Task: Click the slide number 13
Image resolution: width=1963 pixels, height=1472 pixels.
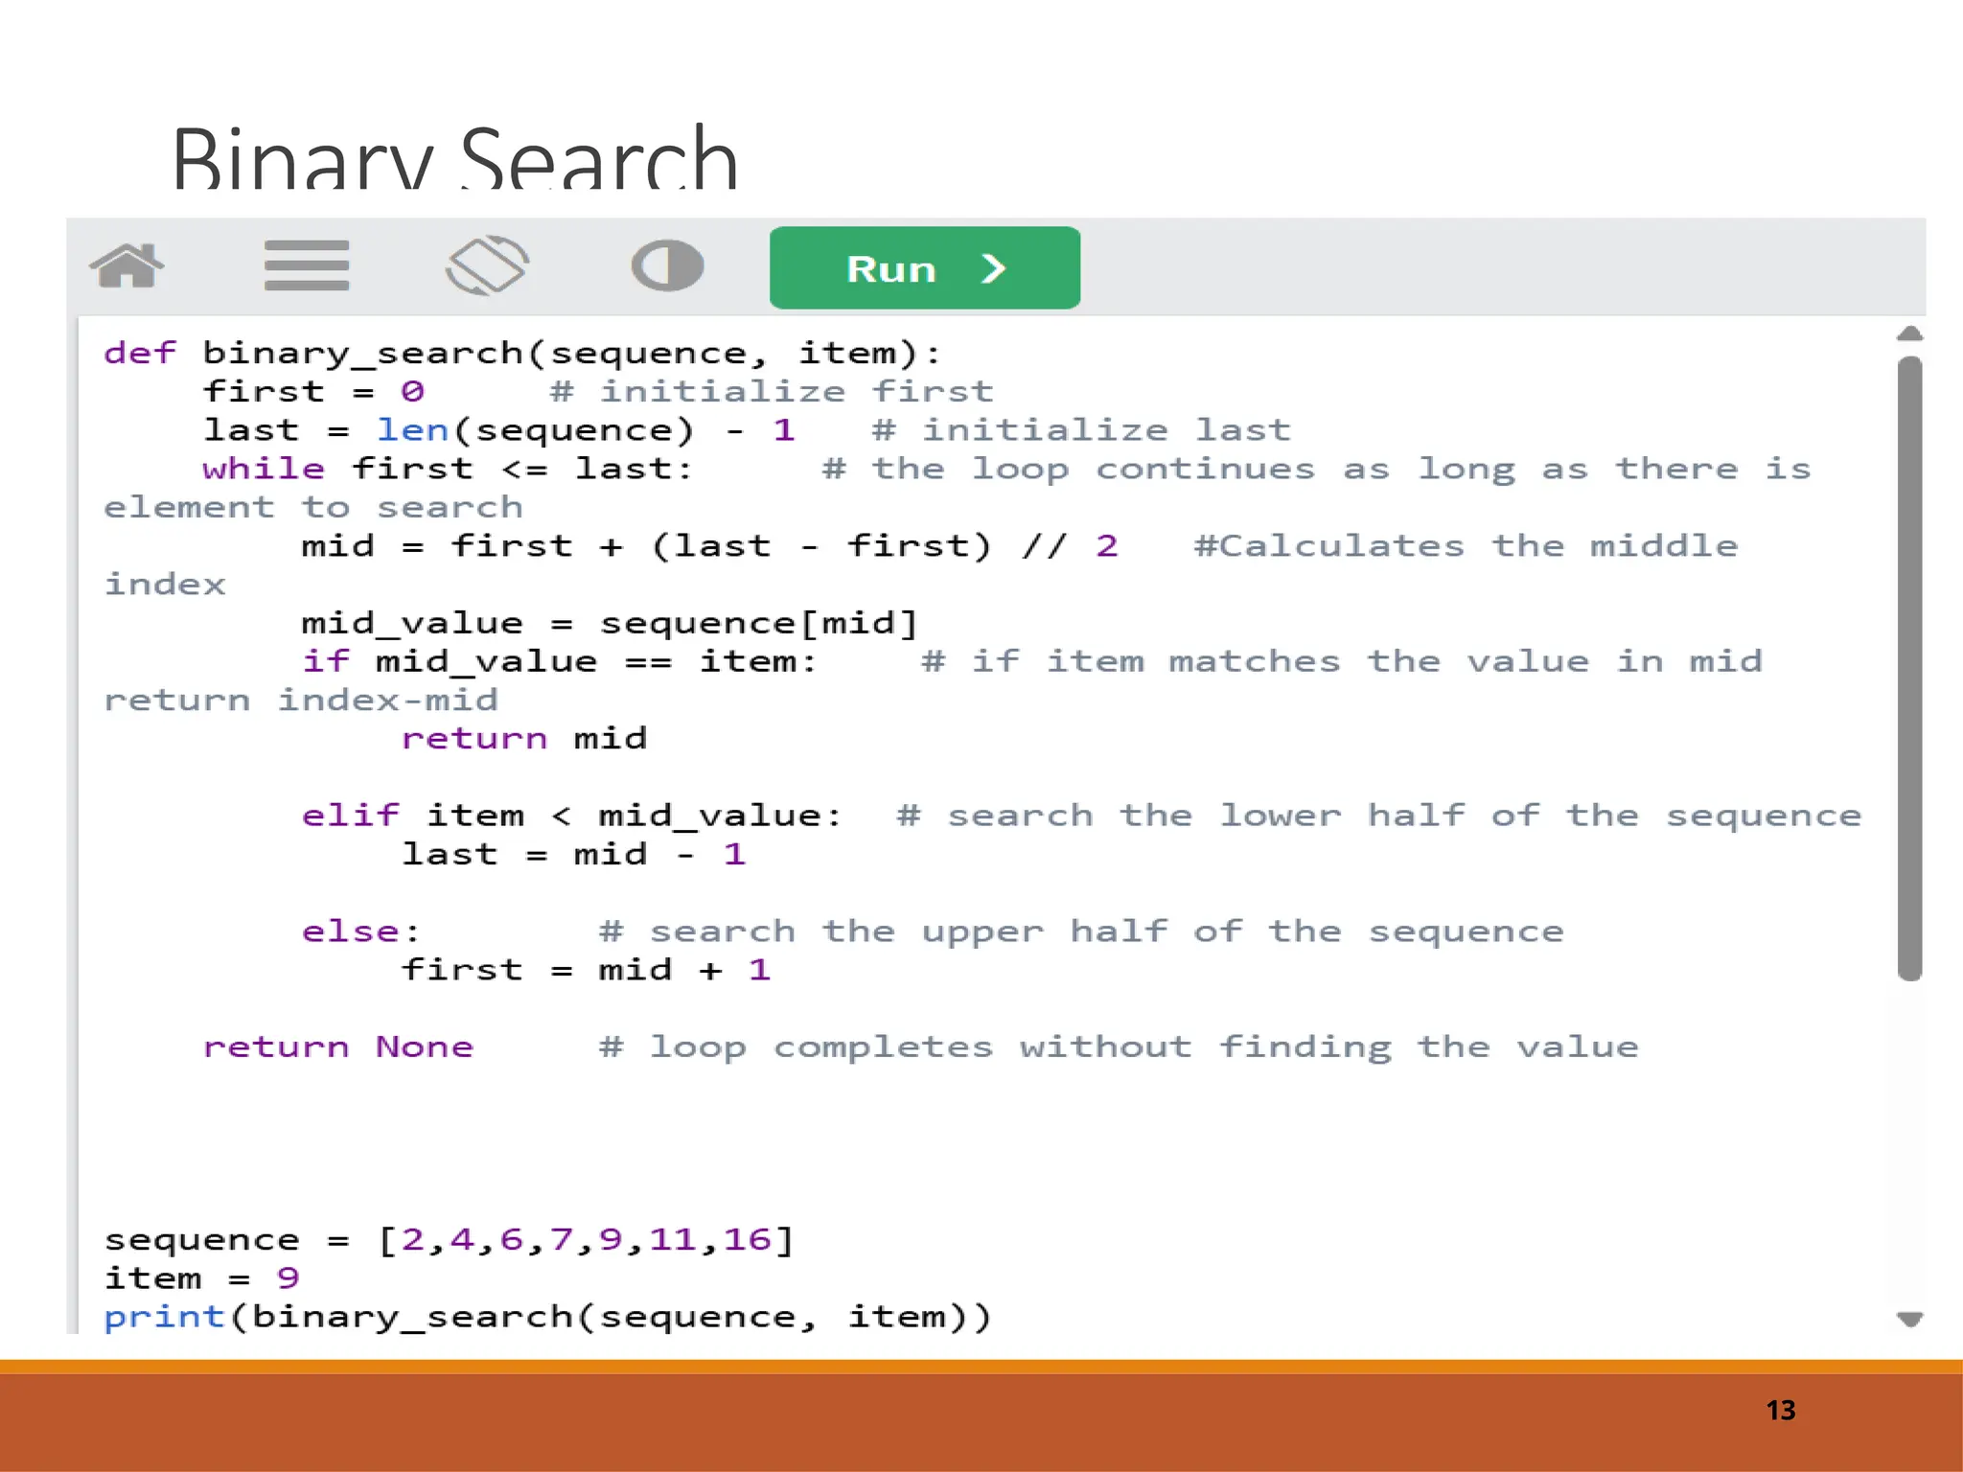Action: (x=1780, y=1410)
